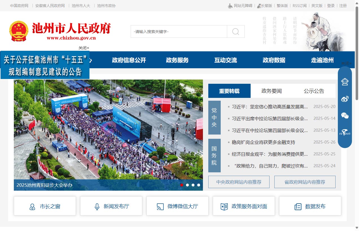Open 市长之窗 icon card
359x231 pixels.
click(x=45, y=206)
